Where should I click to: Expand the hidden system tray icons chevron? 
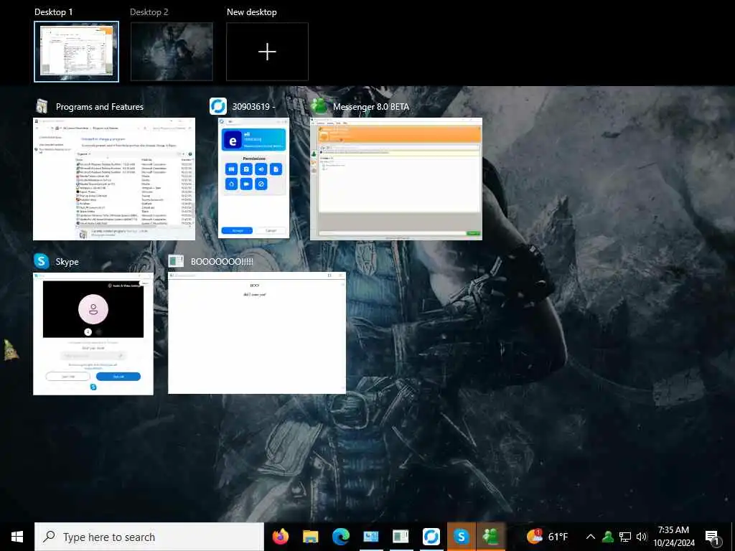point(591,537)
